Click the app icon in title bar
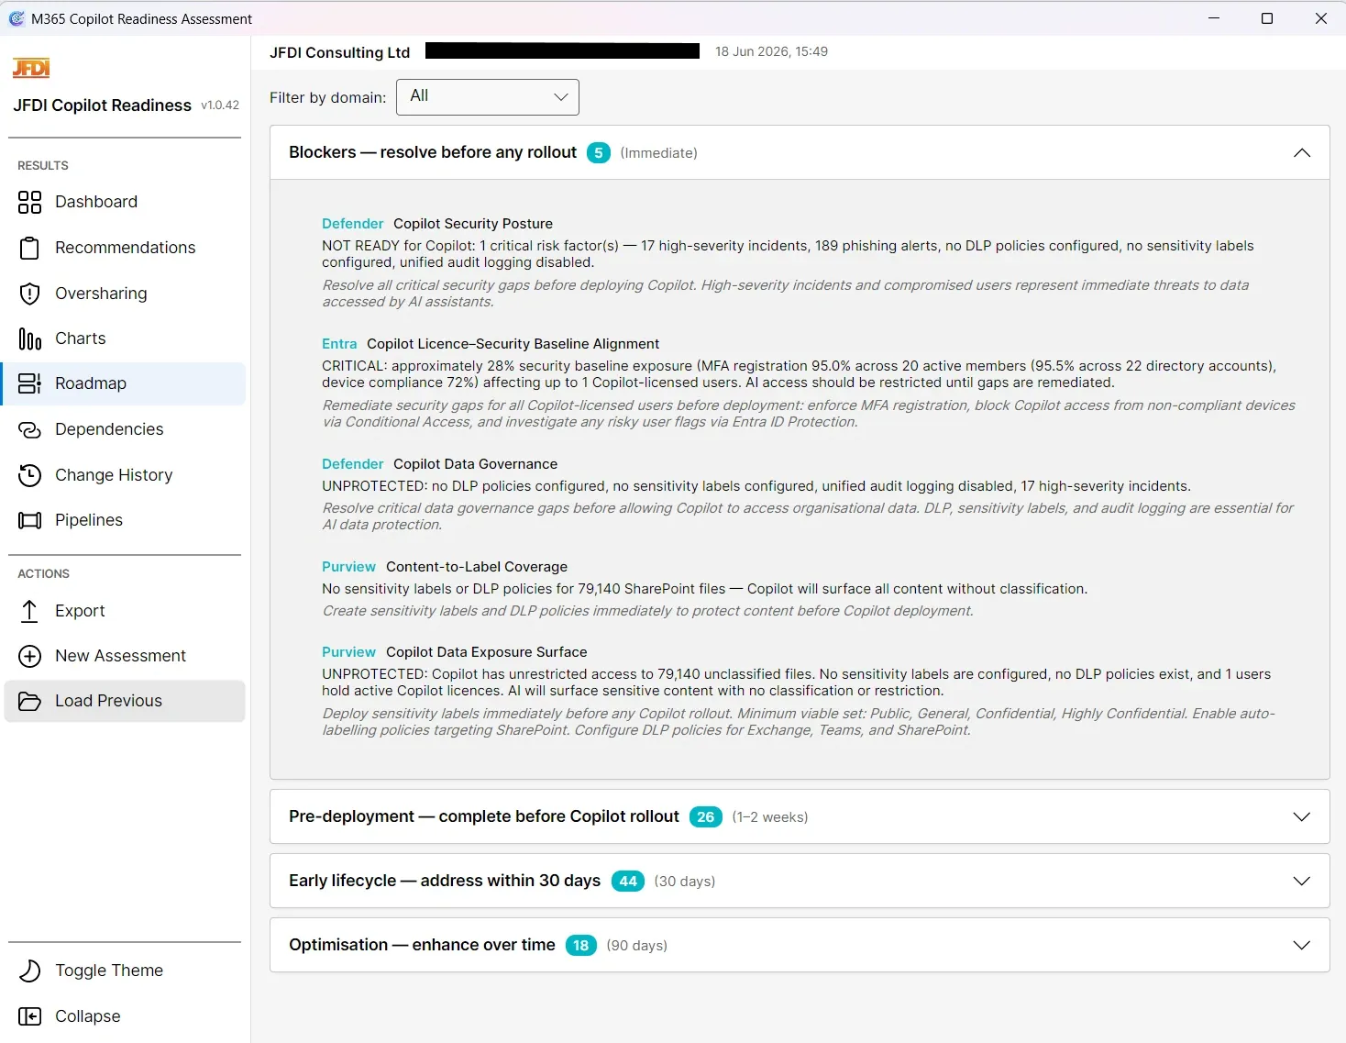This screenshot has width=1346, height=1043. coord(17,18)
